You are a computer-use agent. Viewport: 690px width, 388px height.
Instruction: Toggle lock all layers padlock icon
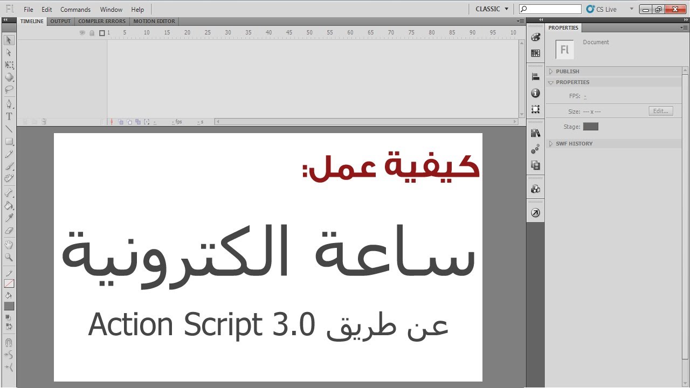tap(92, 33)
